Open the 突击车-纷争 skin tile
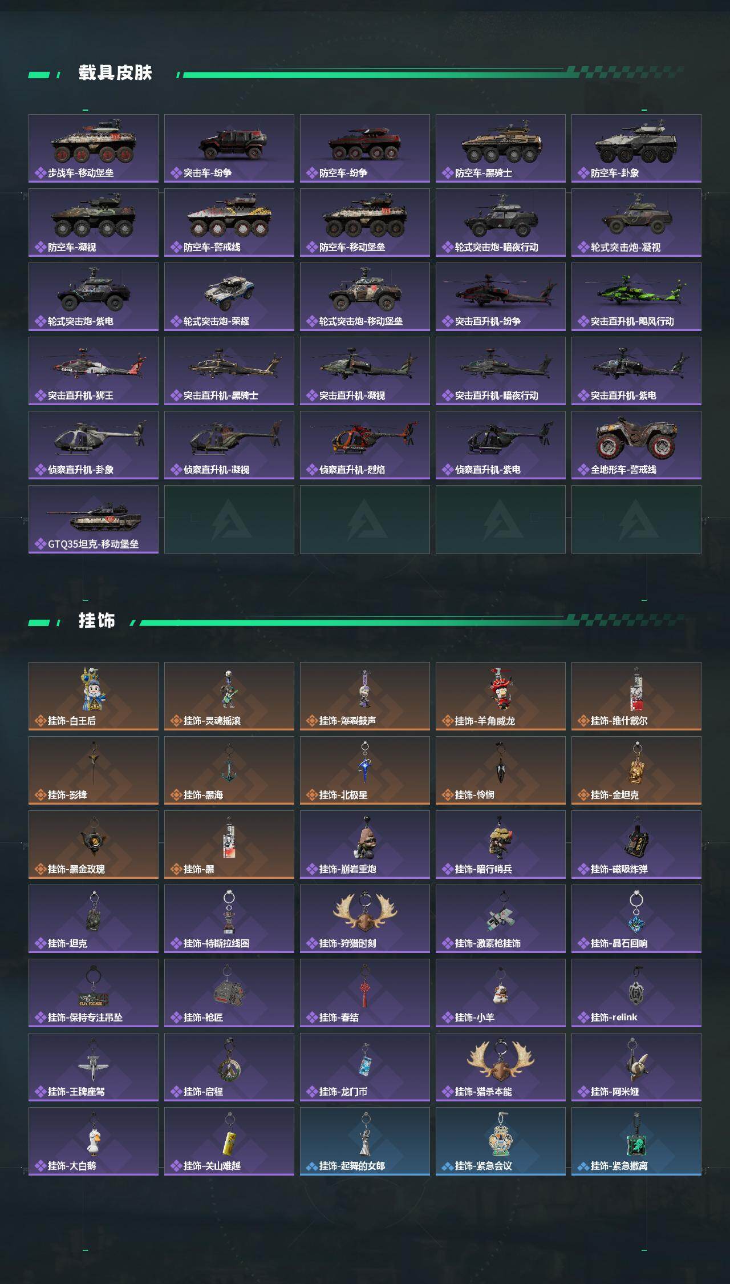The width and height of the screenshot is (730, 1284). pos(229,148)
